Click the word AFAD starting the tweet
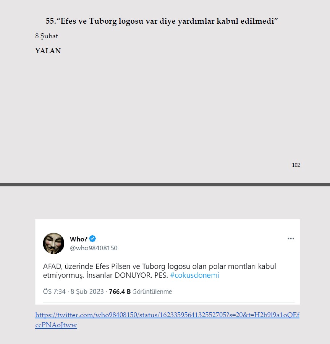The width and height of the screenshot is (330, 344). tap(53, 266)
